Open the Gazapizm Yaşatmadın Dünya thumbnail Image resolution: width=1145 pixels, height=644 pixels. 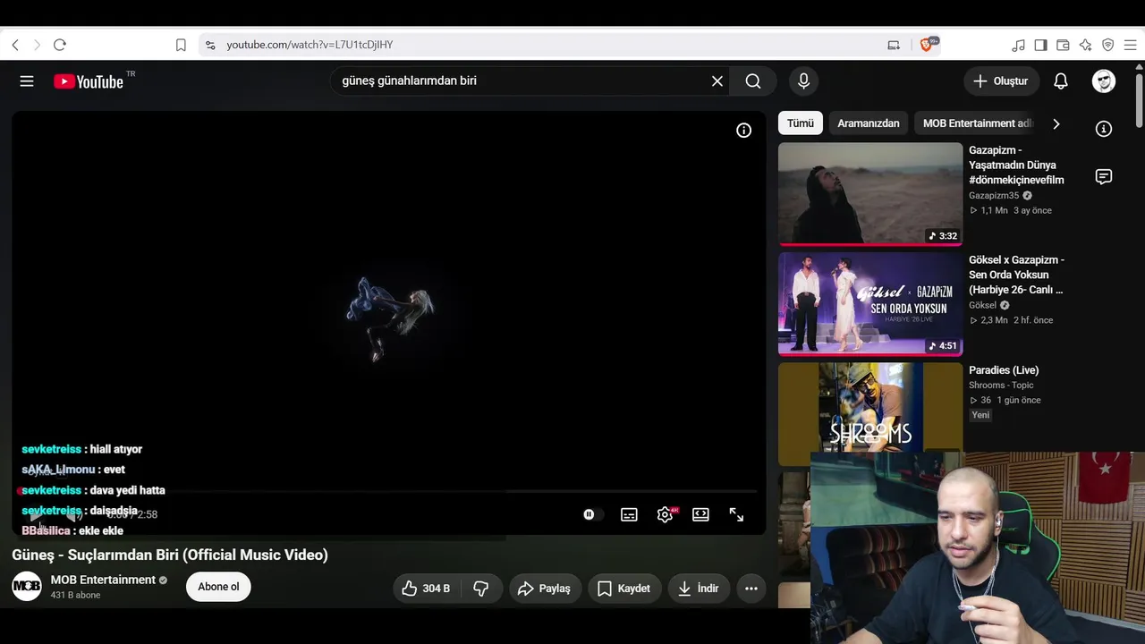pos(870,193)
